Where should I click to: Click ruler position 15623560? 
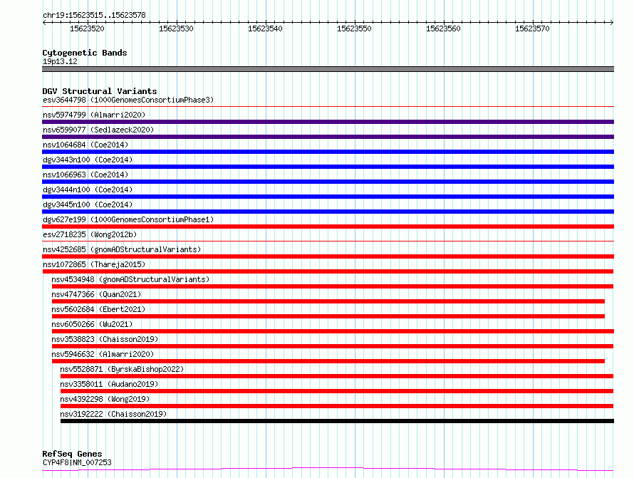point(443,28)
